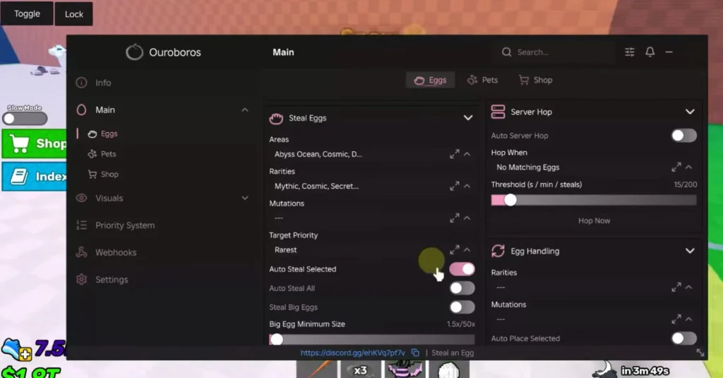Open Areas dropdown showing Abyss Ocean
Image resolution: width=723 pixels, height=378 pixels.
click(371, 154)
